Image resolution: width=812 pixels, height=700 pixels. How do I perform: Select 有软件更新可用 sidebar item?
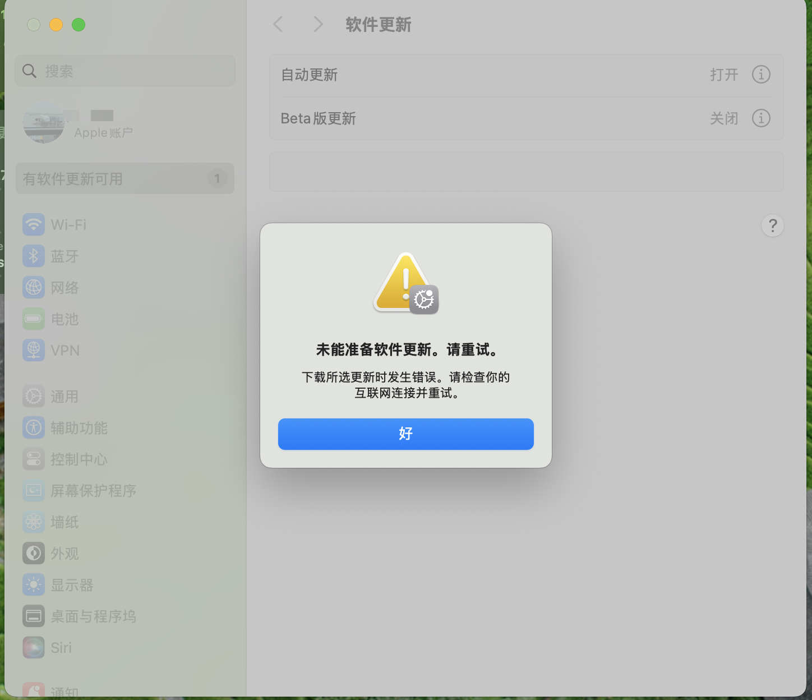pyautogui.click(x=125, y=178)
